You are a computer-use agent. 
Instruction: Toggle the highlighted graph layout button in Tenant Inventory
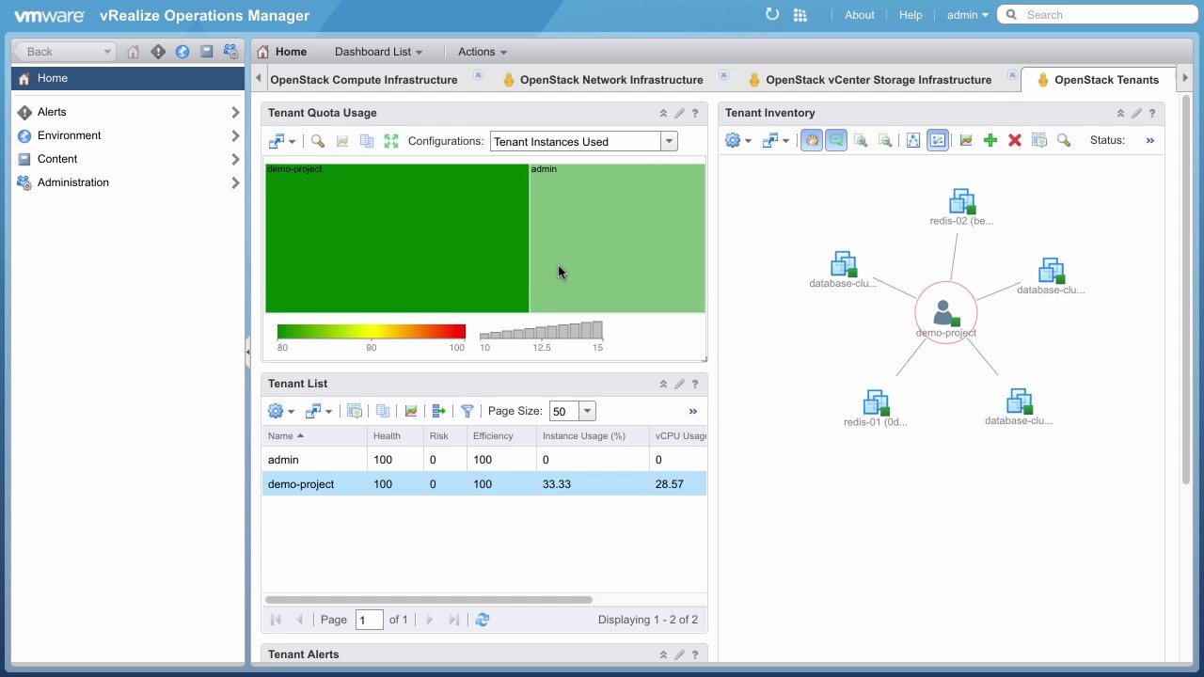pos(937,140)
